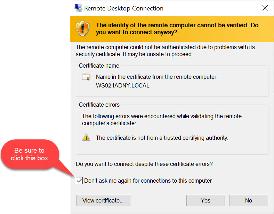Click the yellow banner's "identity cannot be verified" warning text

coord(177,29)
